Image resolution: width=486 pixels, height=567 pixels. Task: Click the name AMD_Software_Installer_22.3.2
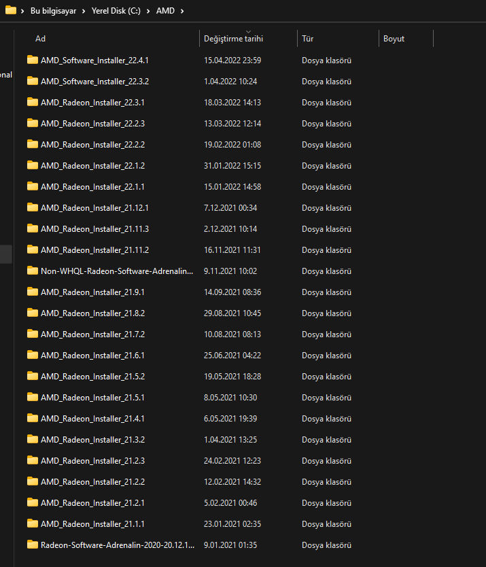pyautogui.click(x=94, y=82)
